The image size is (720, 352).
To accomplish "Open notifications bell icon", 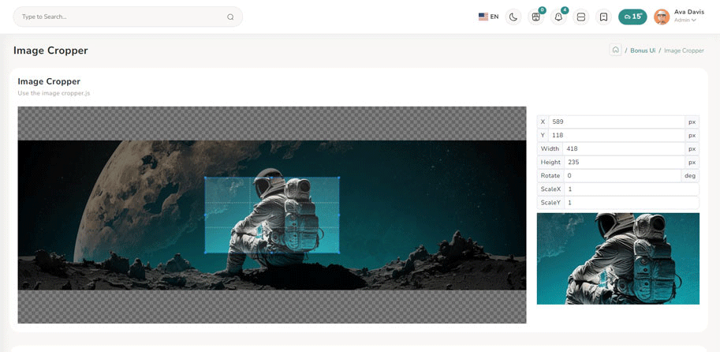I will click(558, 17).
